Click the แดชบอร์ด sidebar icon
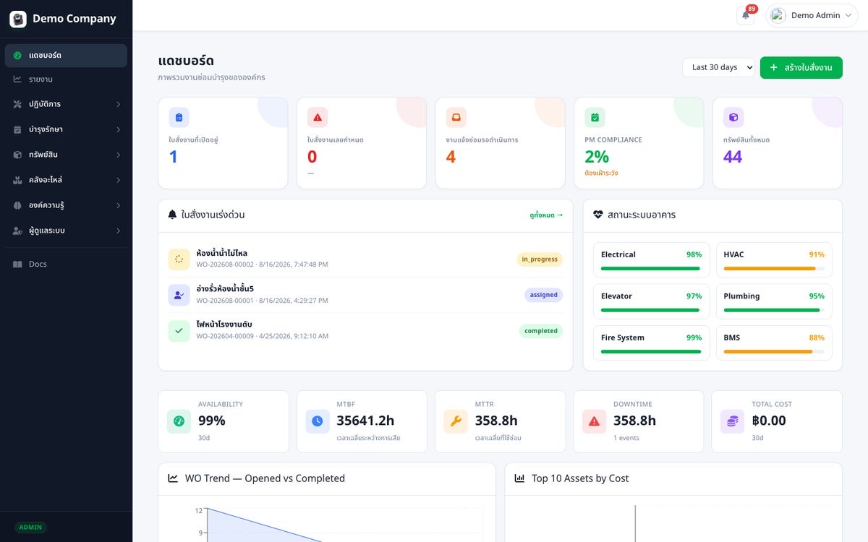 click(17, 56)
